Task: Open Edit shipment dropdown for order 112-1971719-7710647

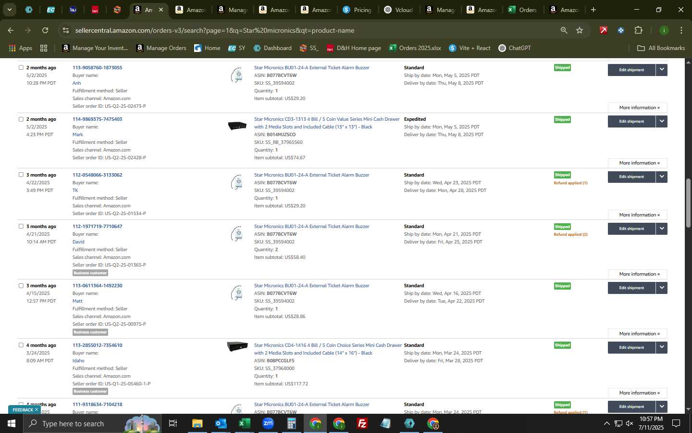Action: pos(662,229)
